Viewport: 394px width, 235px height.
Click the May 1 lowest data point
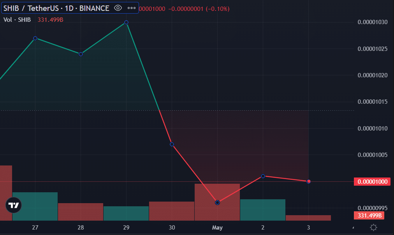[217, 203]
